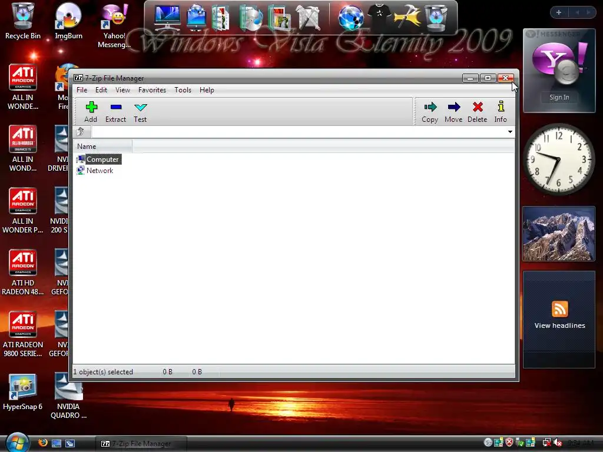Click '1 object(s) selected' in status bar
603x452 pixels.
pyautogui.click(x=103, y=372)
